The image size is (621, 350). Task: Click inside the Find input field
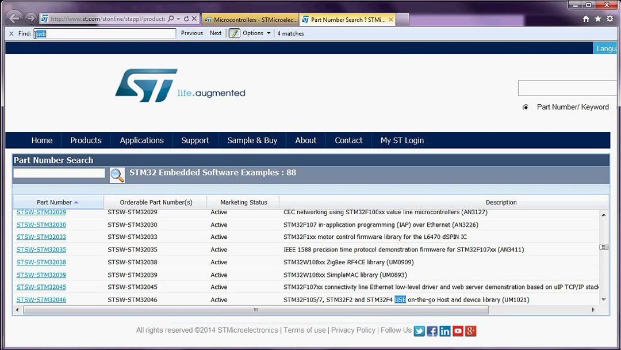103,33
